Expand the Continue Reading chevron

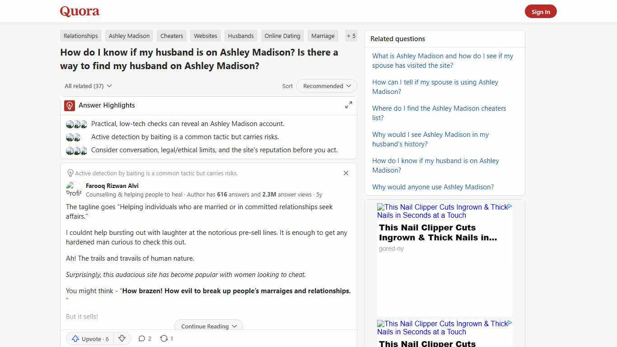(x=234, y=326)
